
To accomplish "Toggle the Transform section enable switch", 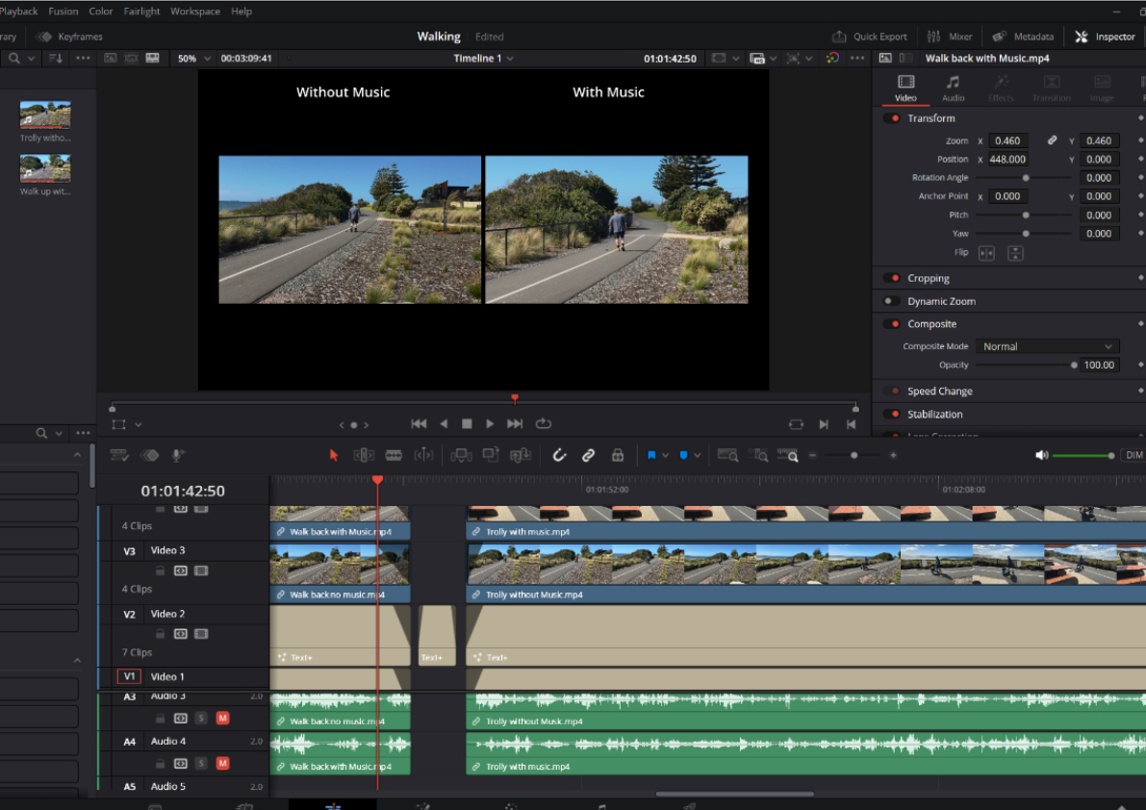I will 892,118.
